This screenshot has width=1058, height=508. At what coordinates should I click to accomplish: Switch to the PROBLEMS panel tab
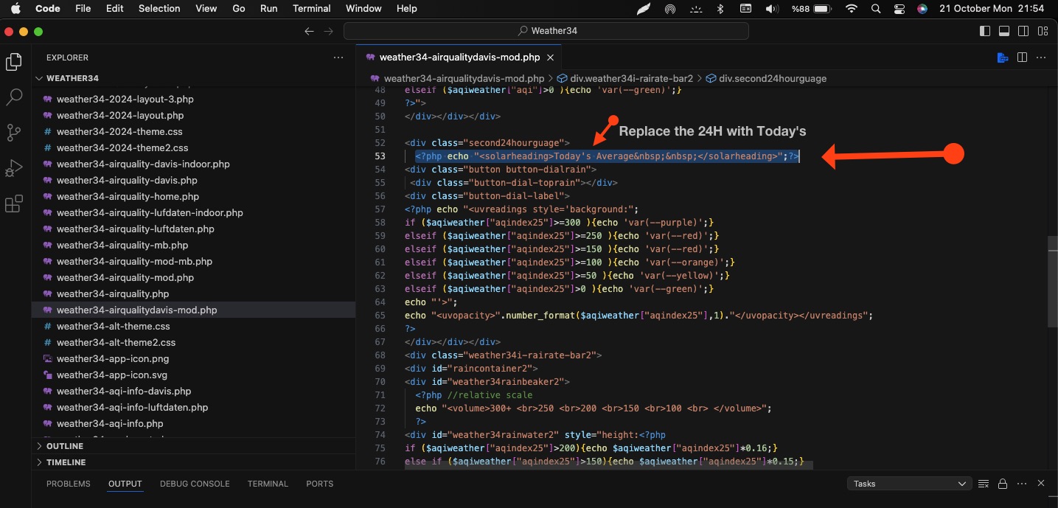(x=69, y=484)
